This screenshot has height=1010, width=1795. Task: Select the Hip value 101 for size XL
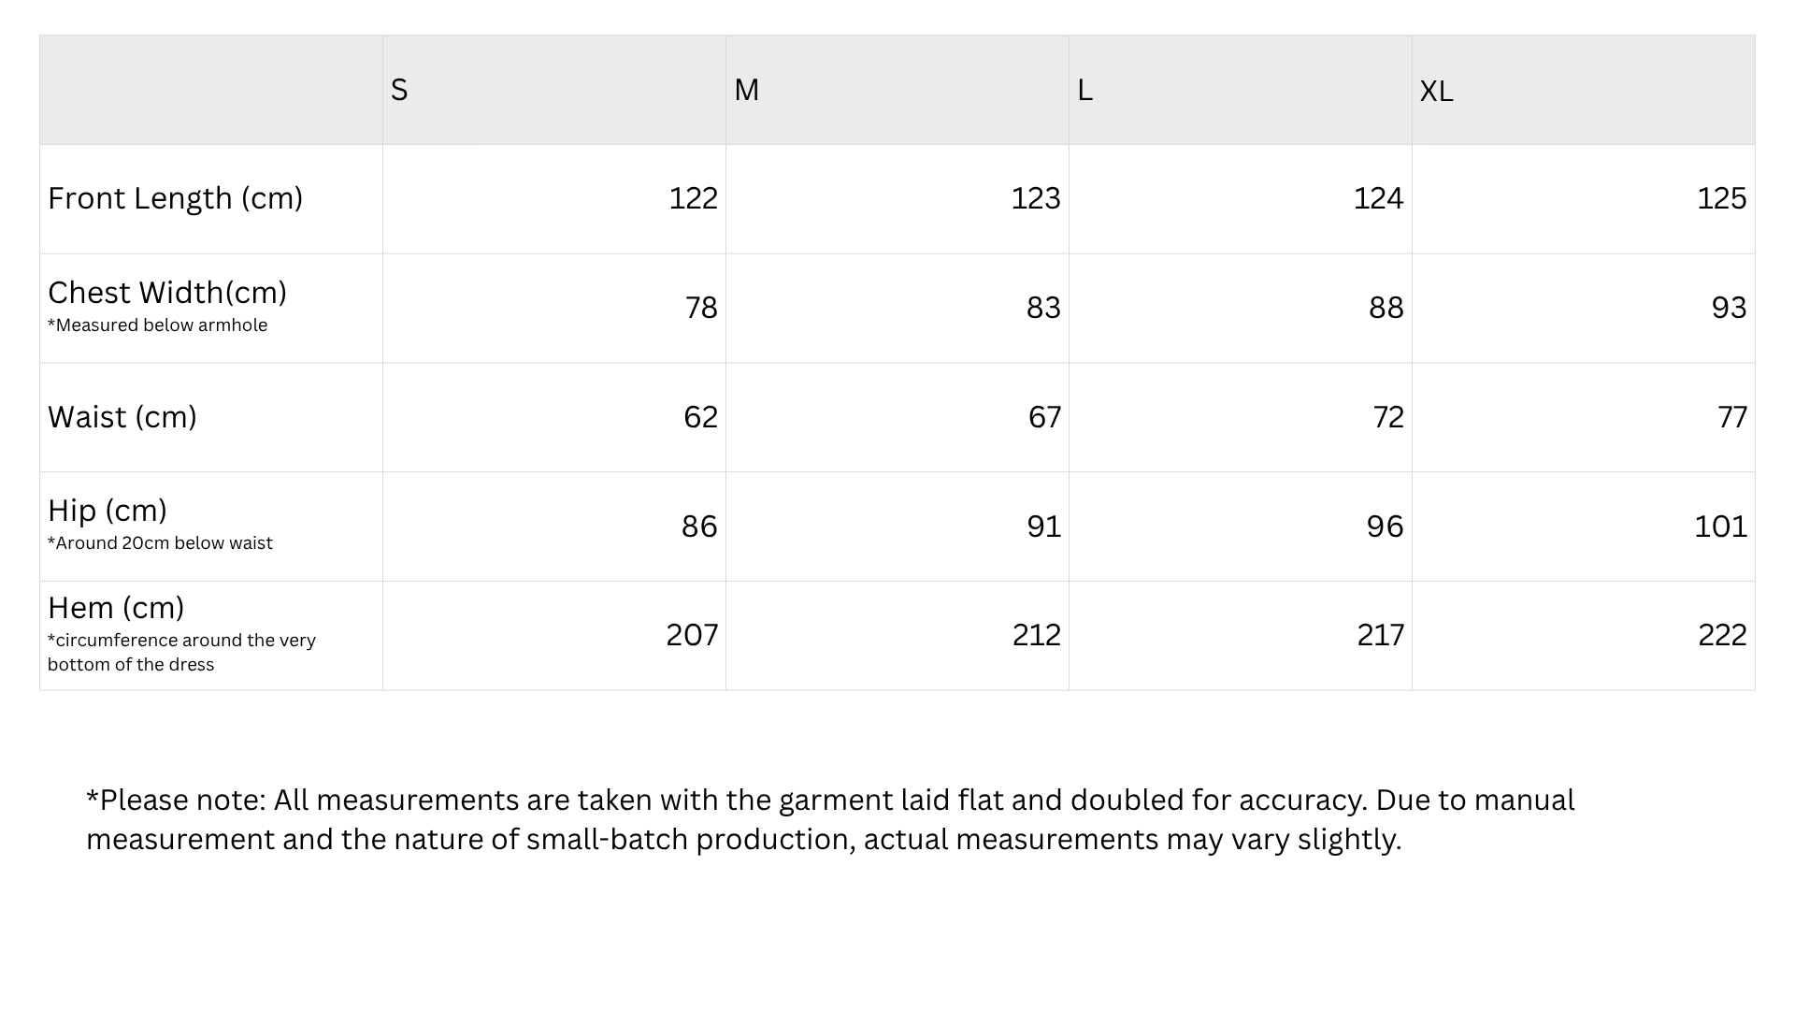tap(1720, 527)
